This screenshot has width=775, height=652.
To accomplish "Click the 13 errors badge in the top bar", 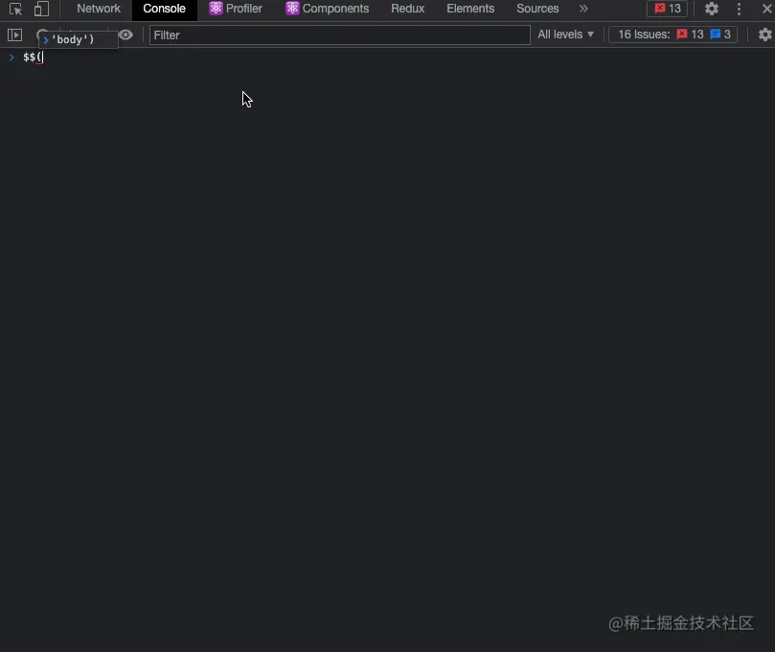I will [668, 9].
